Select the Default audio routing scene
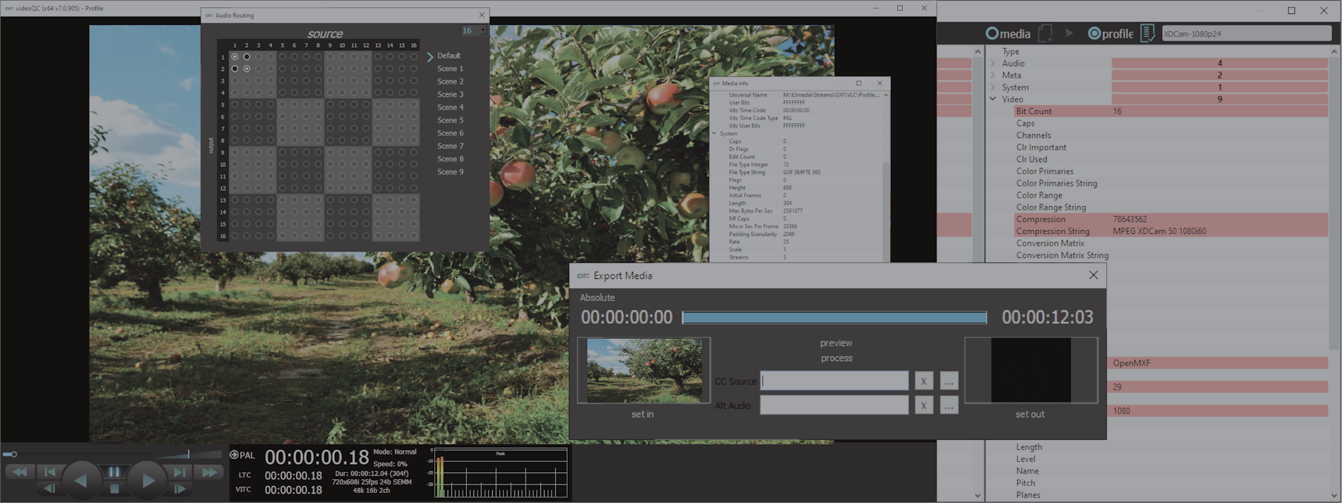The height and width of the screenshot is (503, 1342). 449,56
